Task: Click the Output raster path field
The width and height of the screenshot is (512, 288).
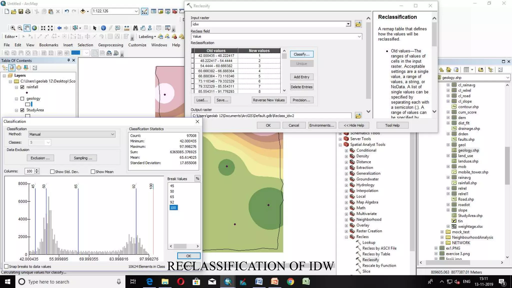Action: pos(271,116)
